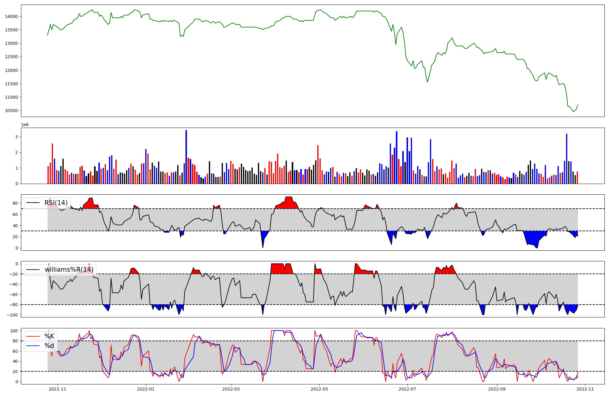Click the 1e6 volume scale multiplier text

(x=25, y=125)
